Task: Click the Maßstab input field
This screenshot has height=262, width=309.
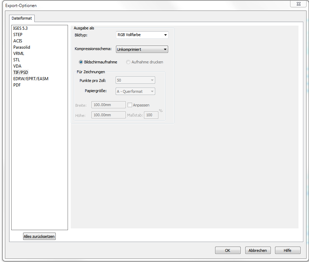Action: tap(151, 115)
